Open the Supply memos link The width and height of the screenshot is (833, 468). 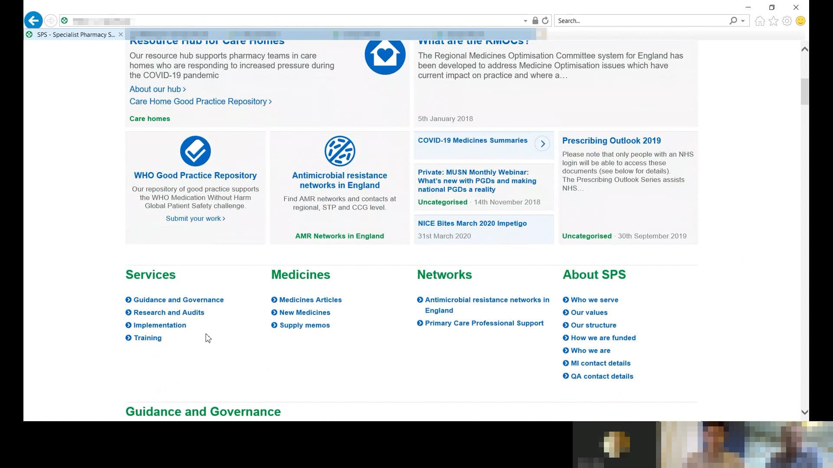coord(305,325)
